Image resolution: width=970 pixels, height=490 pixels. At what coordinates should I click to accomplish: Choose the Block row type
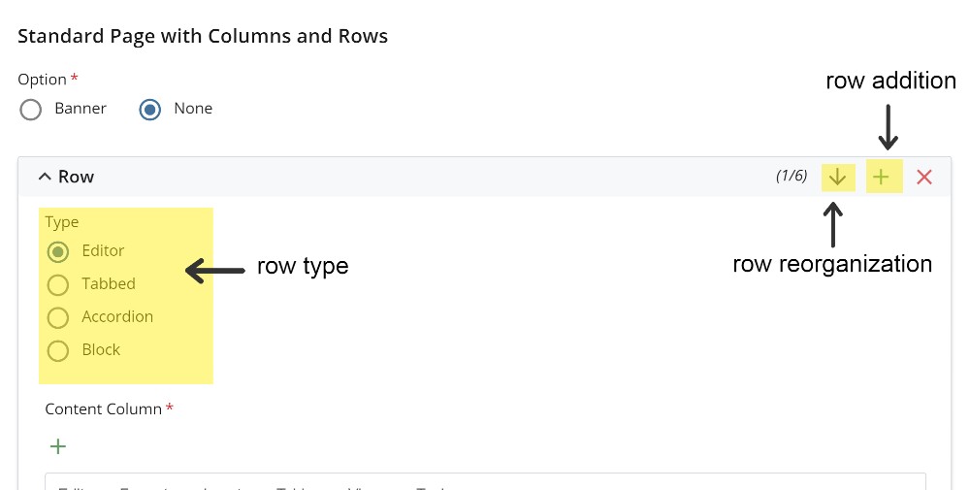pos(58,350)
